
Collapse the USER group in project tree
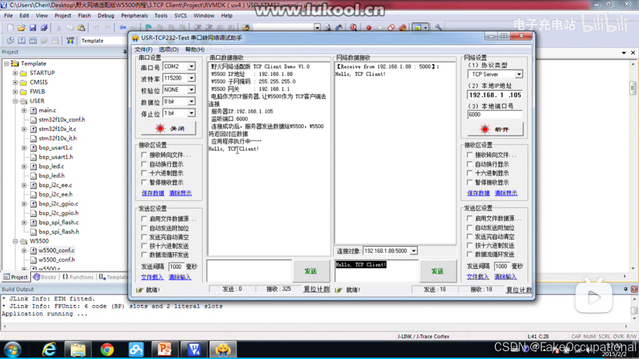pyautogui.click(x=15, y=101)
